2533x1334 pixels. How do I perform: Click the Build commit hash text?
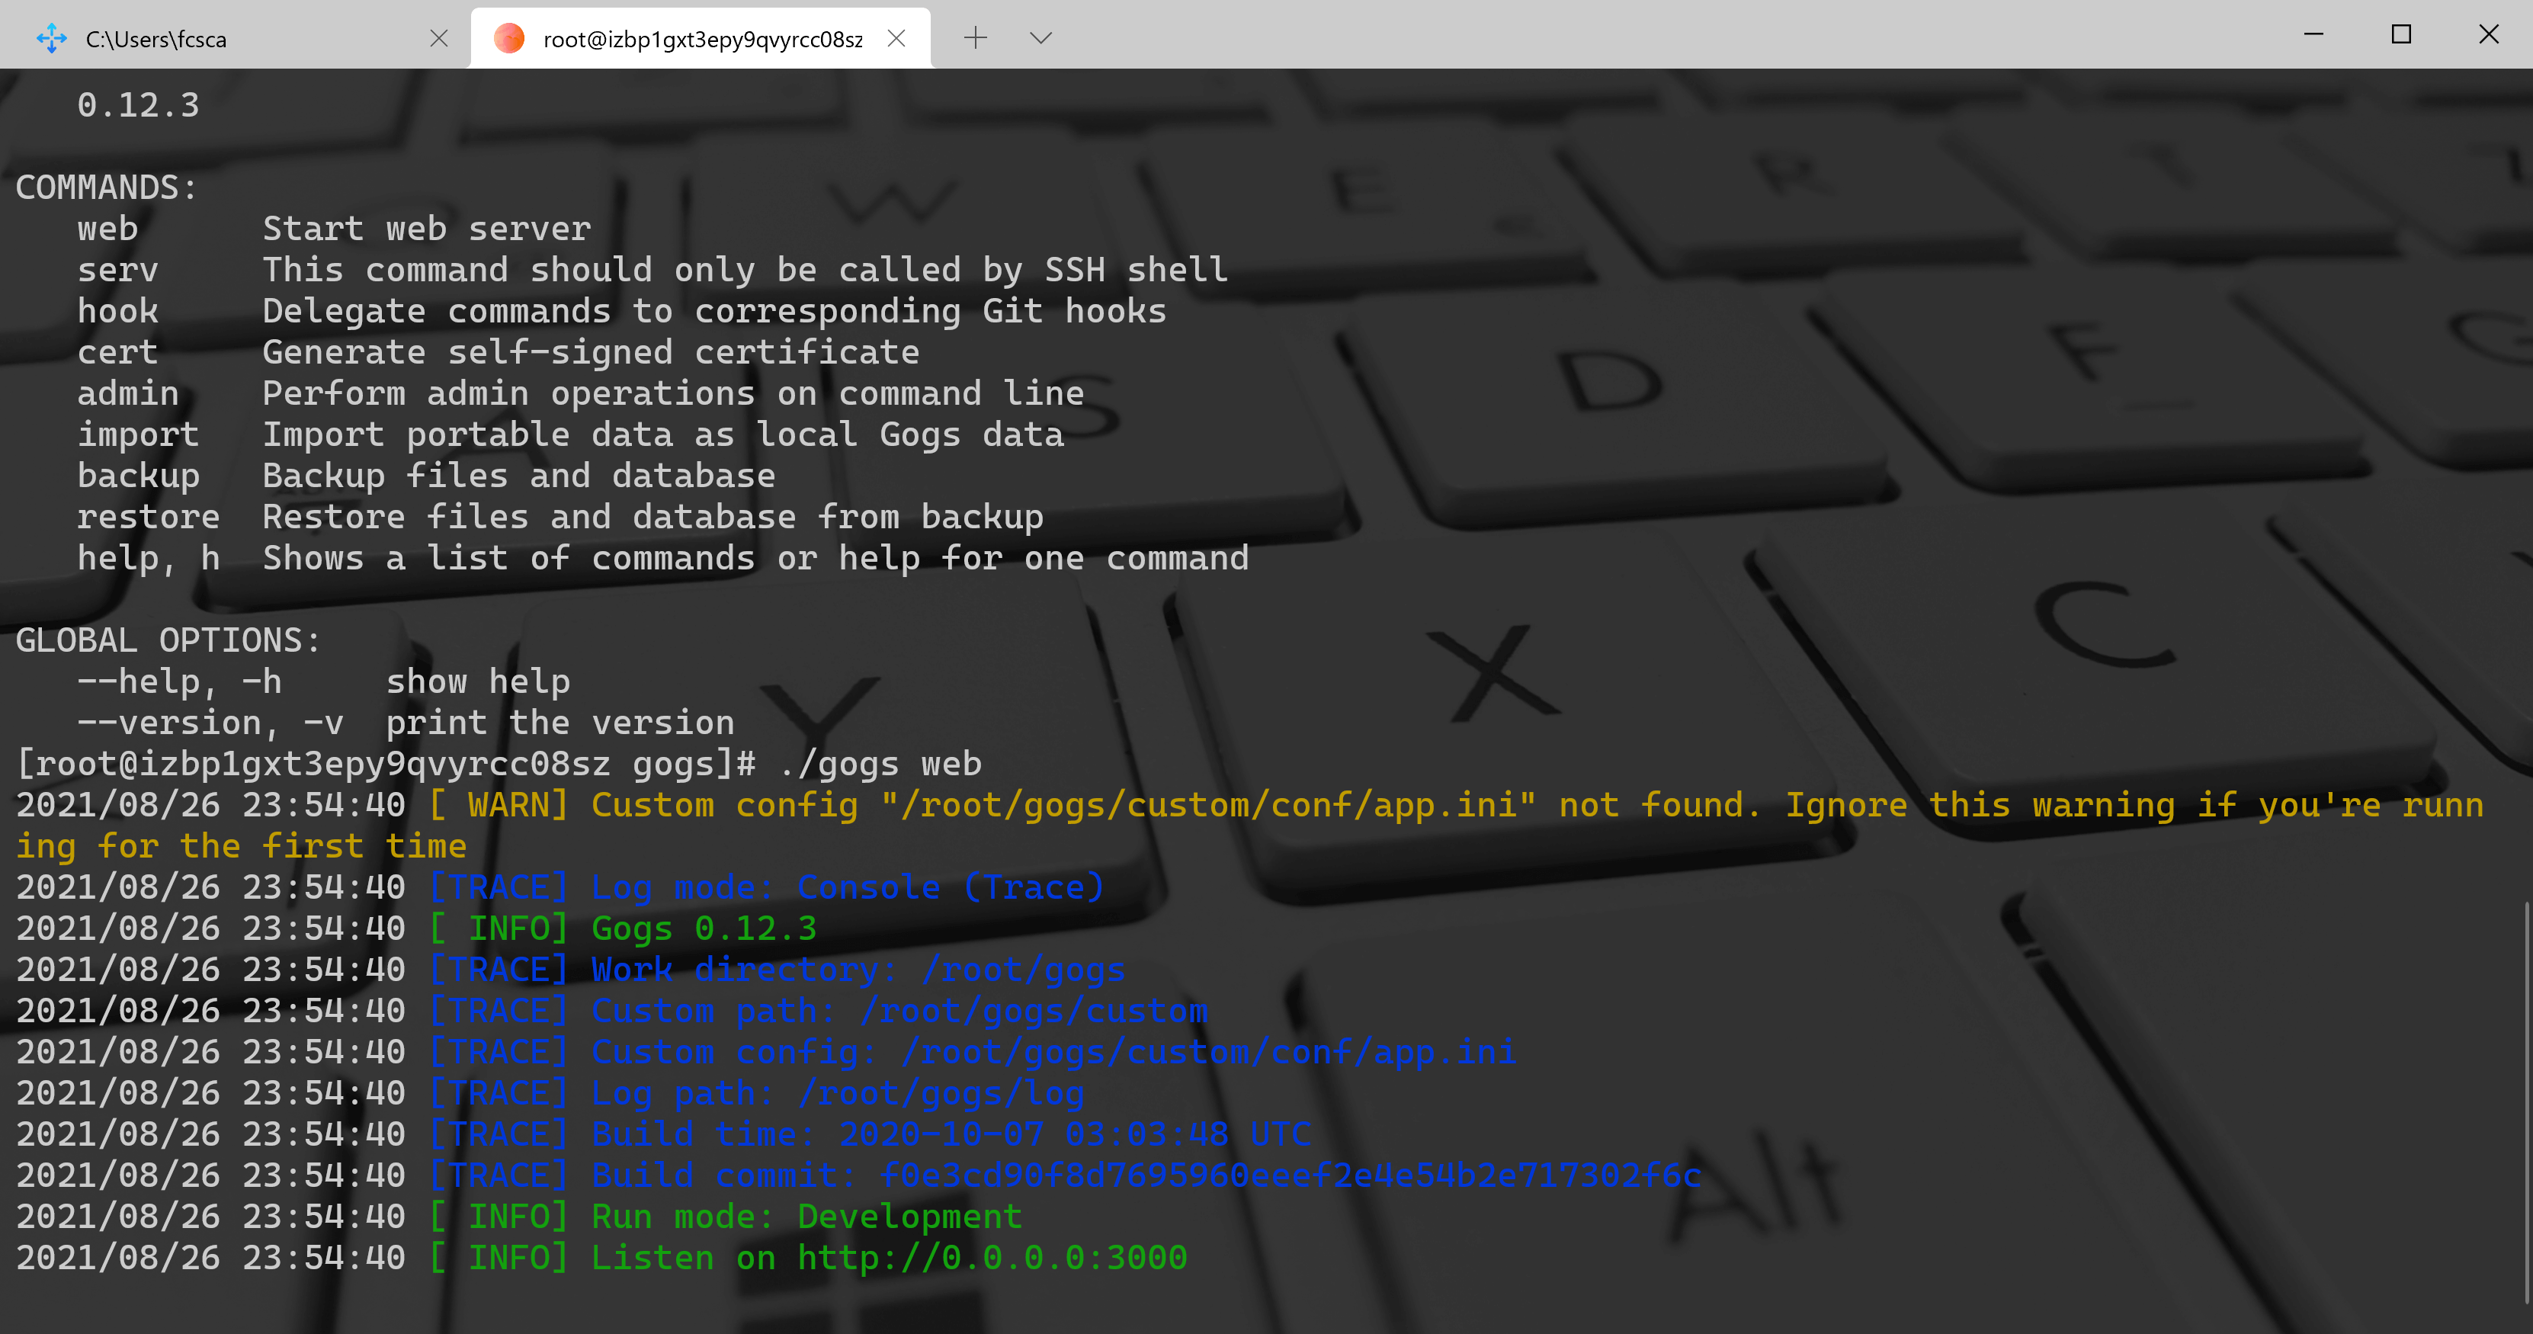[1289, 1175]
